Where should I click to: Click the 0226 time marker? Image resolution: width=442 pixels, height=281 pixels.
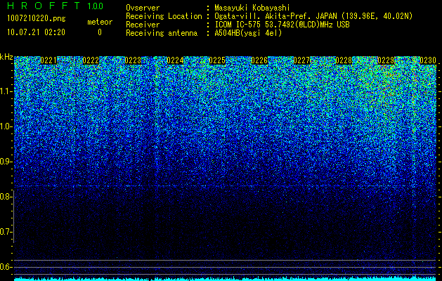coord(259,60)
